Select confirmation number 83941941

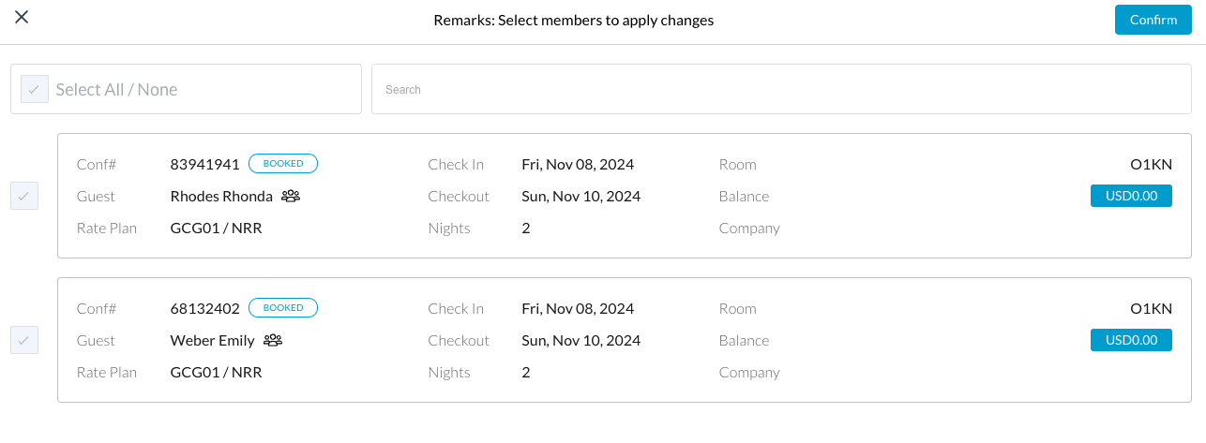click(x=205, y=165)
